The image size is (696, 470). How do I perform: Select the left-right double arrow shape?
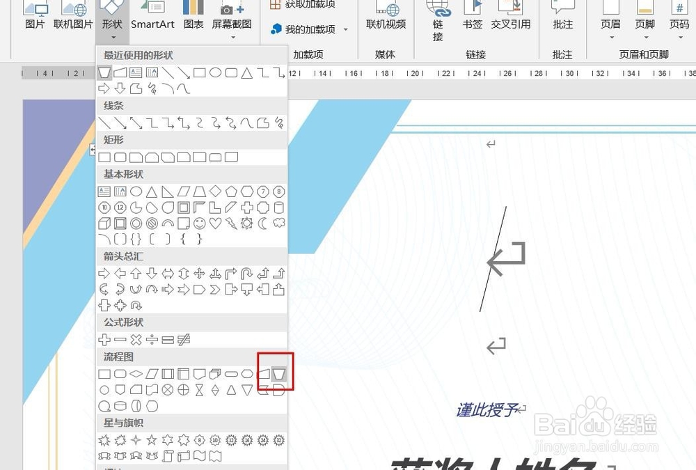168,274
